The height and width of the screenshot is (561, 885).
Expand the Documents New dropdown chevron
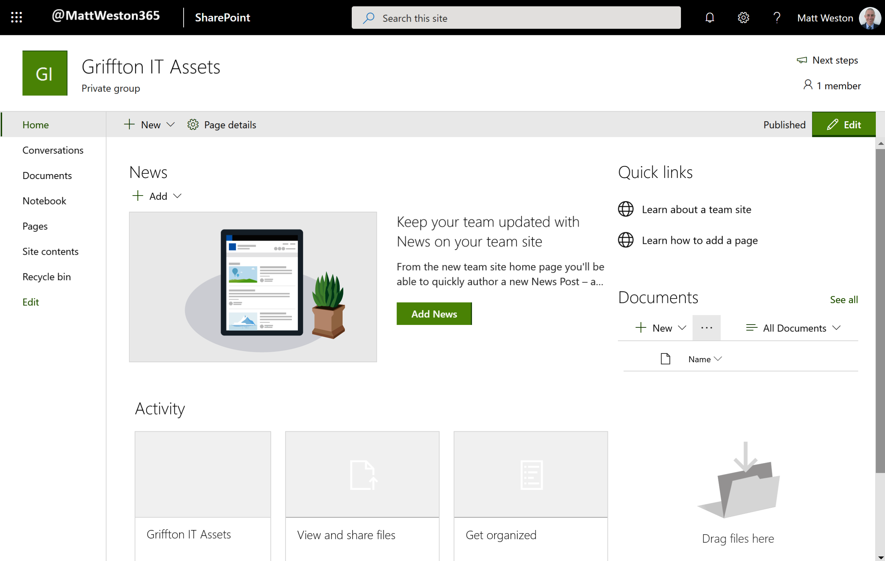coord(682,328)
